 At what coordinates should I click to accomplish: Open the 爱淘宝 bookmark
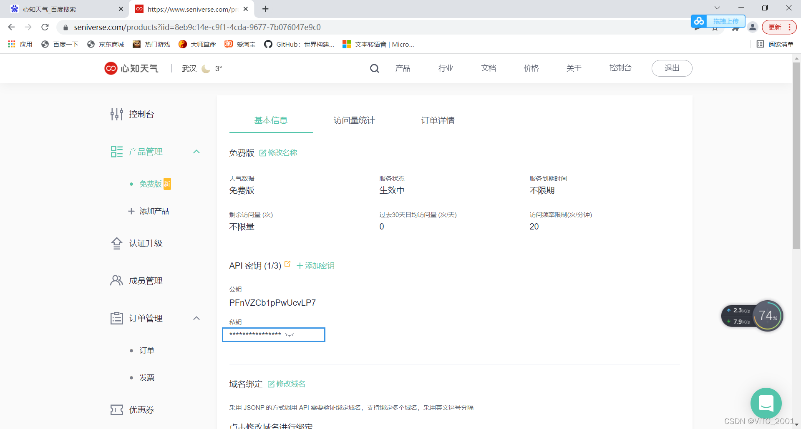[x=240, y=44]
